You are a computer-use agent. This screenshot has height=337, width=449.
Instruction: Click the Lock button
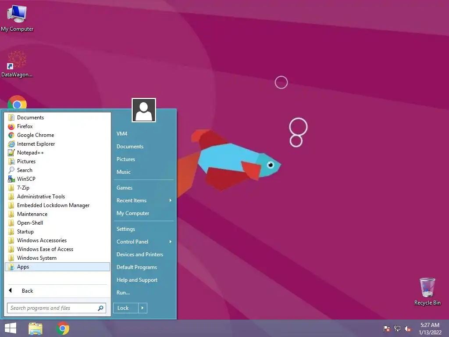pyautogui.click(x=126, y=308)
